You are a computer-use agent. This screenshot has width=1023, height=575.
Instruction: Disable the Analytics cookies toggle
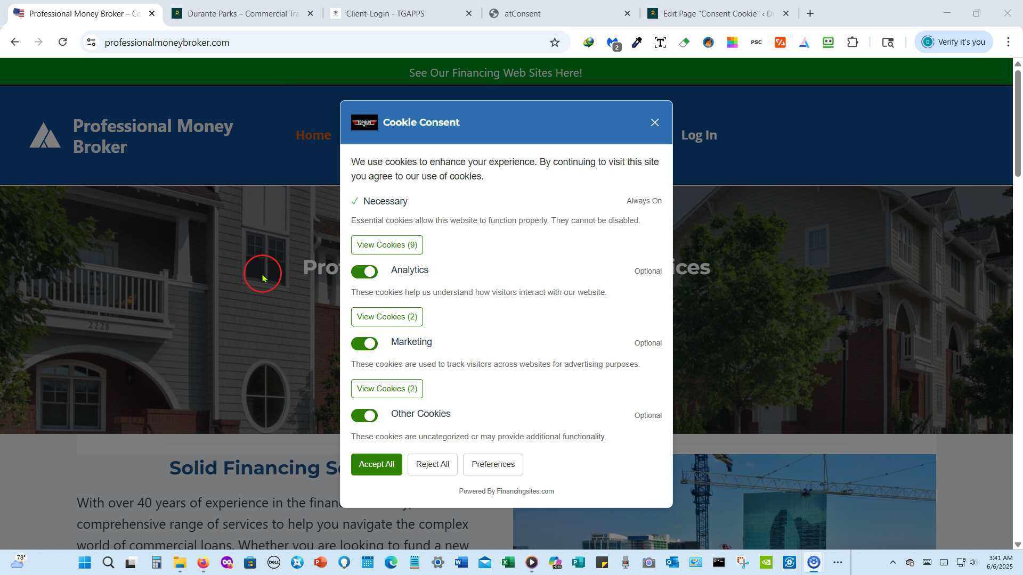(364, 272)
